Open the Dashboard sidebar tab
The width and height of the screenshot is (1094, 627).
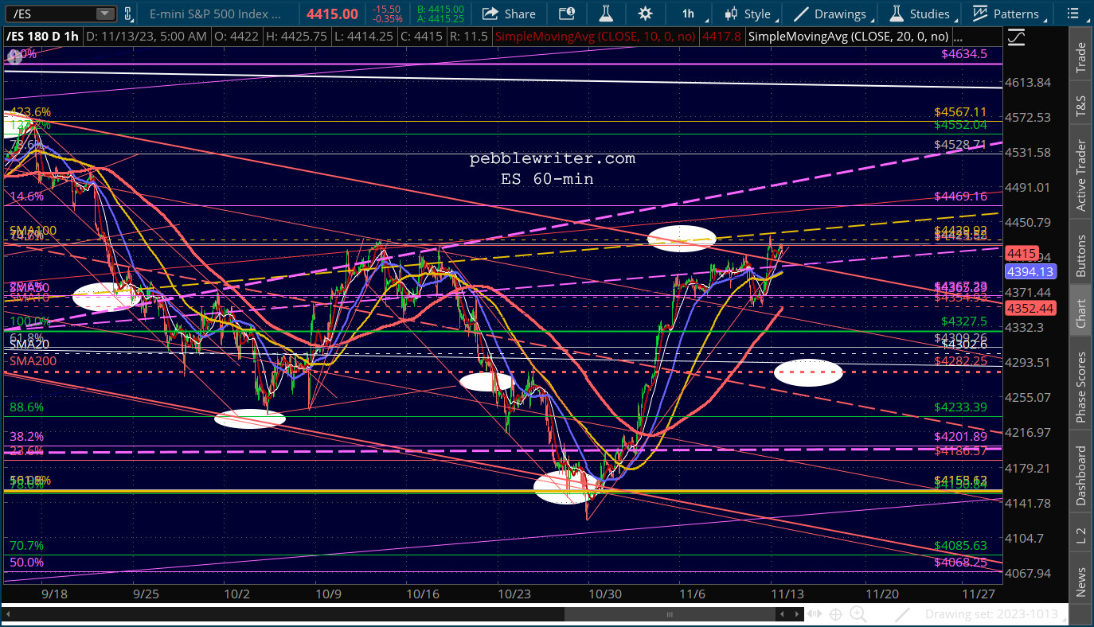click(1080, 476)
